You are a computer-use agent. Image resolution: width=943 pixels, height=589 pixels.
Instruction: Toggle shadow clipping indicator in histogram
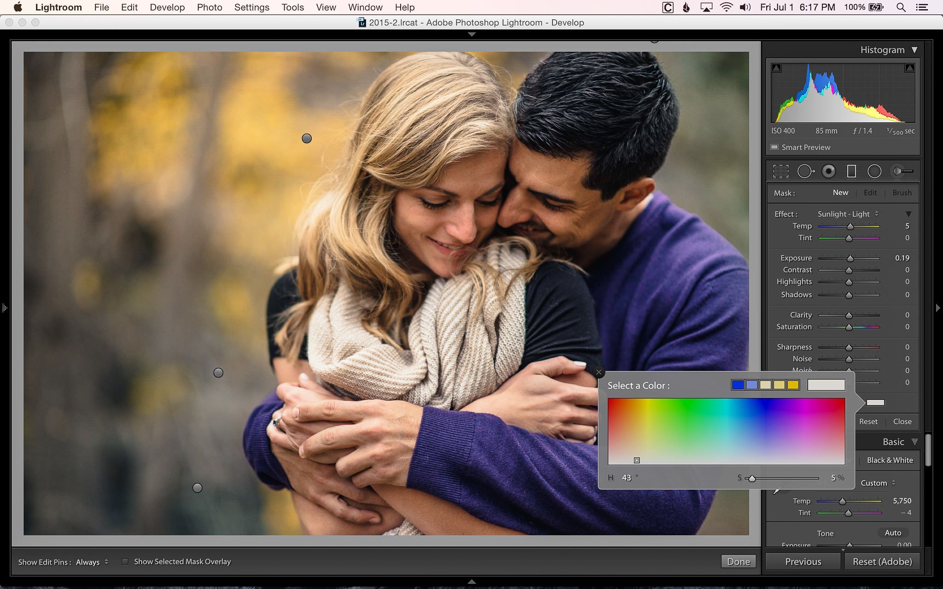776,68
